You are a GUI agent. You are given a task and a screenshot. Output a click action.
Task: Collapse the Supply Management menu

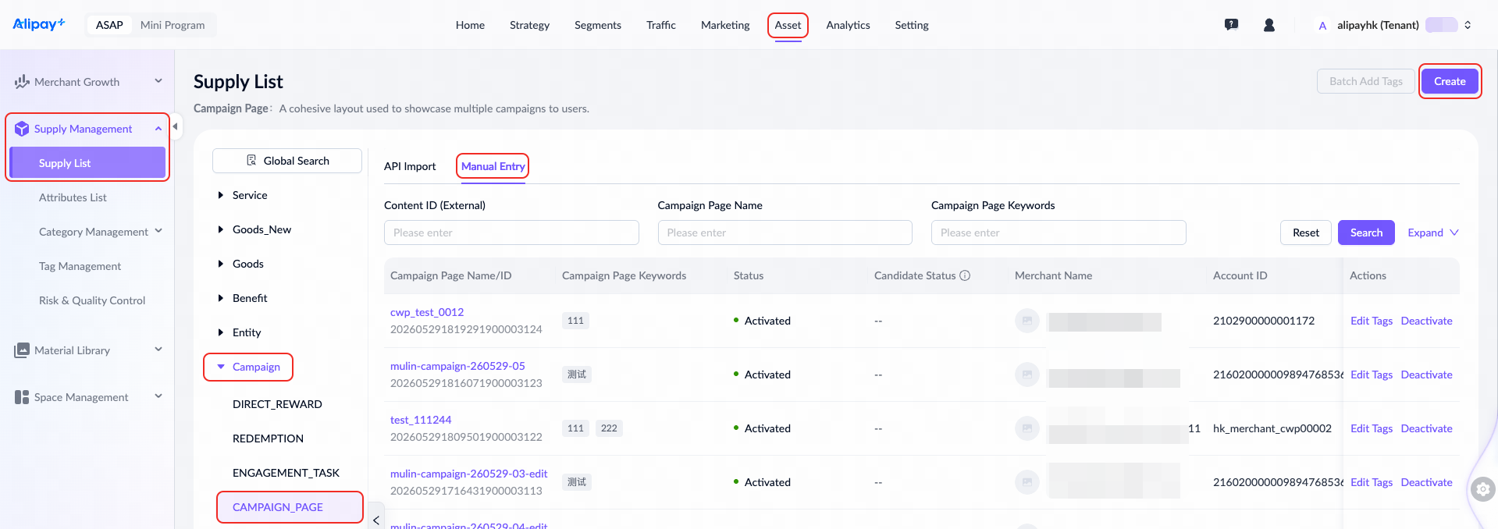tap(158, 129)
